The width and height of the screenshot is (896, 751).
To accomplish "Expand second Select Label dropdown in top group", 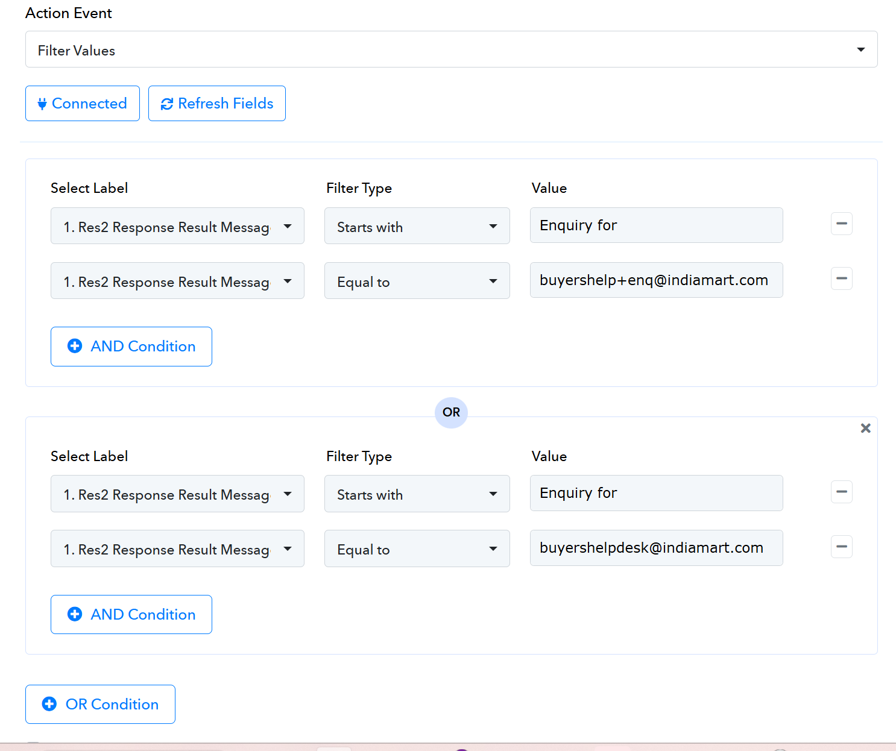I will coord(177,281).
